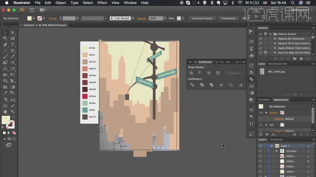
Task: Open the Effect menu
Action: click(x=102, y=3)
